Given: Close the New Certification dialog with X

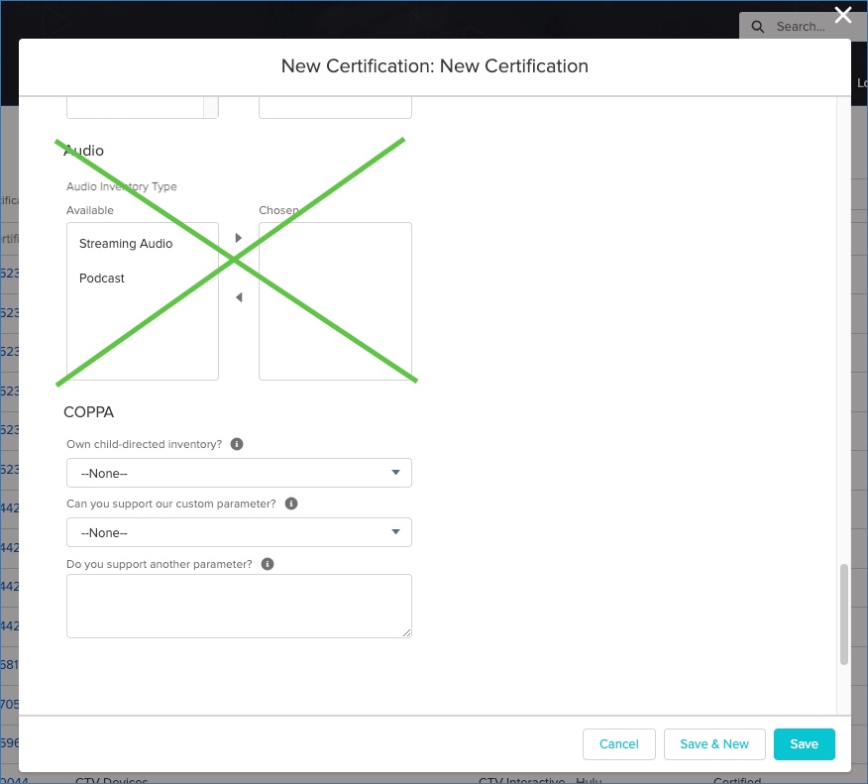Looking at the screenshot, I should 842,15.
